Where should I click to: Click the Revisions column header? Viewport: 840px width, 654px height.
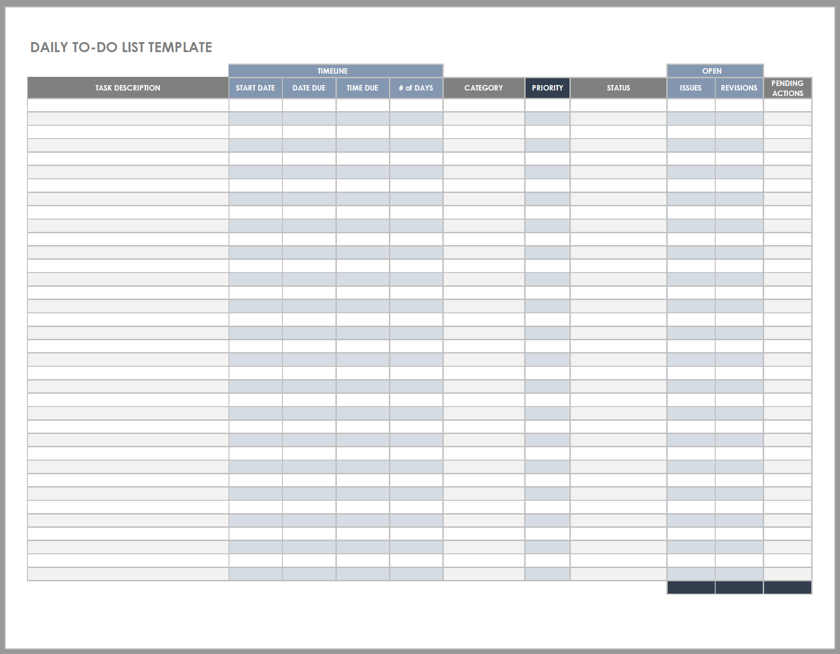pyautogui.click(x=739, y=88)
